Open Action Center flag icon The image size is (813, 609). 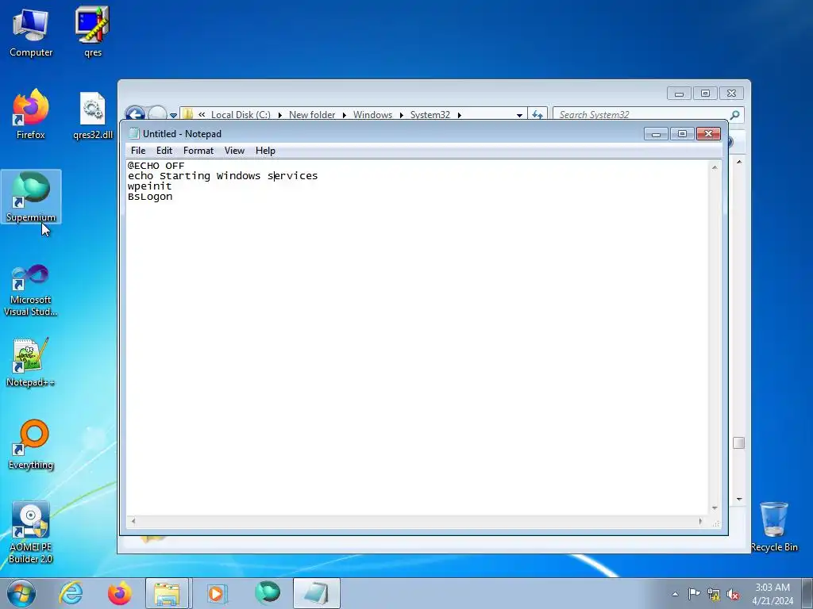[x=694, y=593]
